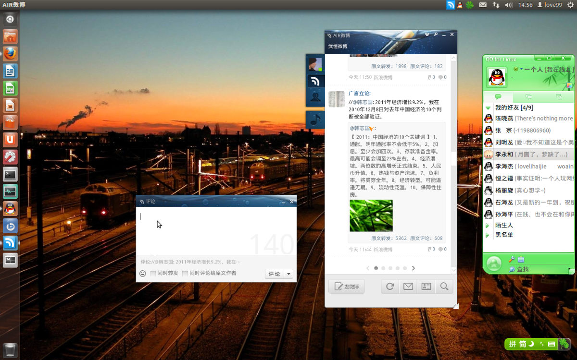Open Weibo private messages envelope icon
577x360 pixels.
coord(408,287)
